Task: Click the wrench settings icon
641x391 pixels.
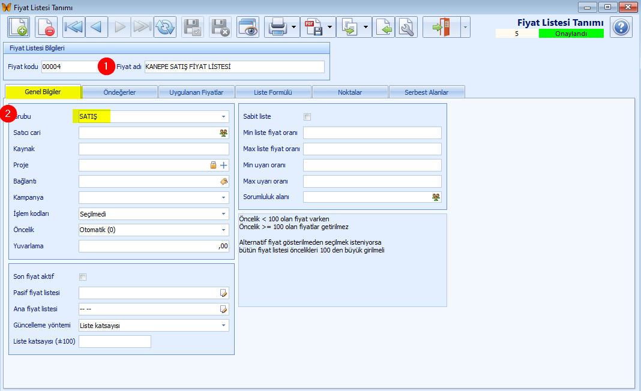Action: [406, 27]
